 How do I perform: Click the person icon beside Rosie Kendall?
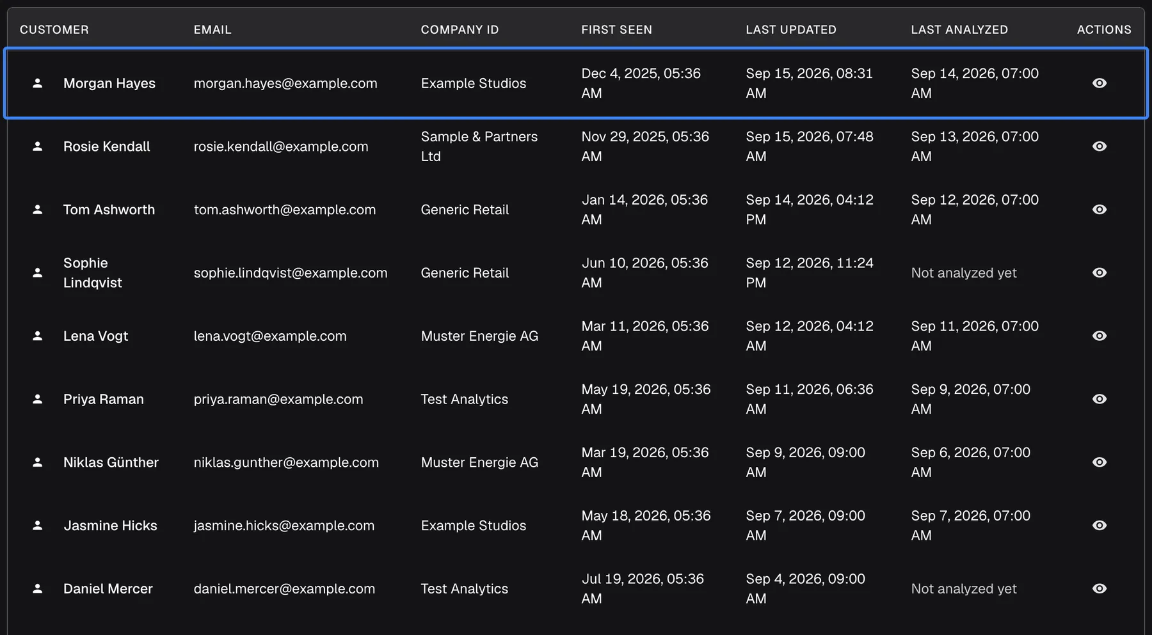pyautogui.click(x=38, y=146)
